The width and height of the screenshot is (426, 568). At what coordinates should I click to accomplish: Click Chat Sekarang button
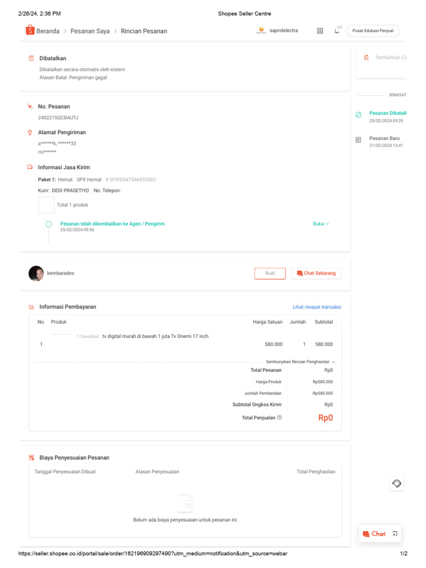tap(316, 273)
